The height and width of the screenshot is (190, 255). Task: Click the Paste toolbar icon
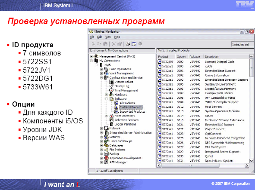click(x=105, y=44)
